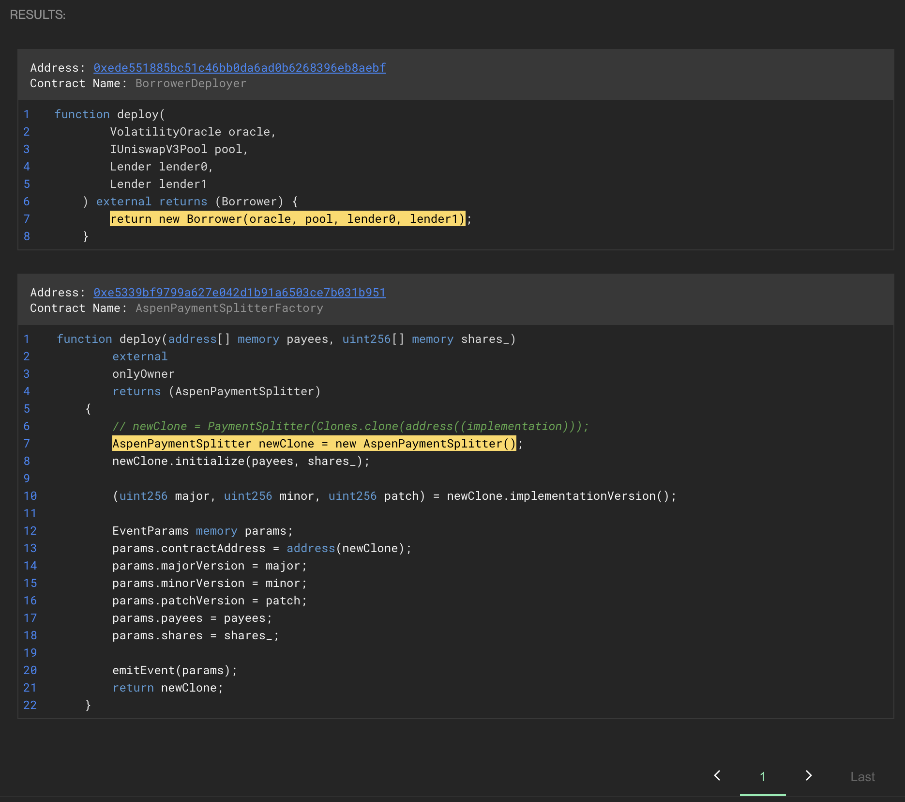Click the params.contractAddress assignment line

point(261,548)
